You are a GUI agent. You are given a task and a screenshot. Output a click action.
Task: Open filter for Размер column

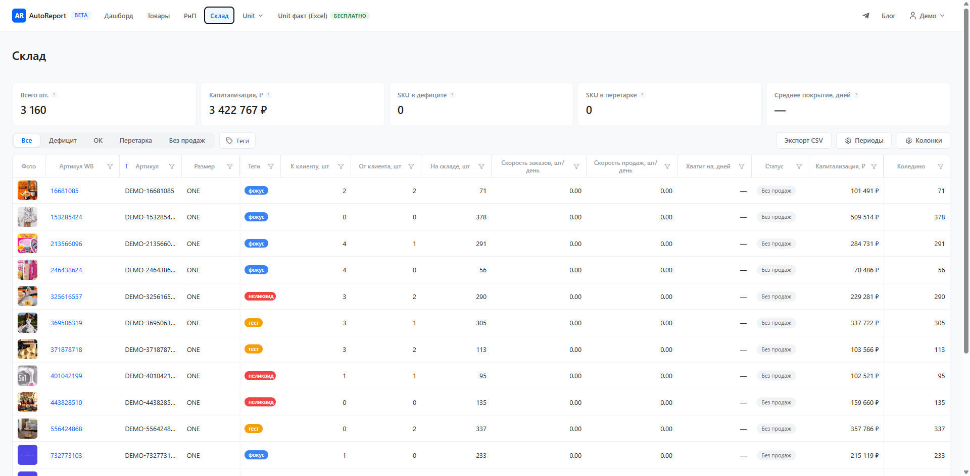(x=230, y=166)
